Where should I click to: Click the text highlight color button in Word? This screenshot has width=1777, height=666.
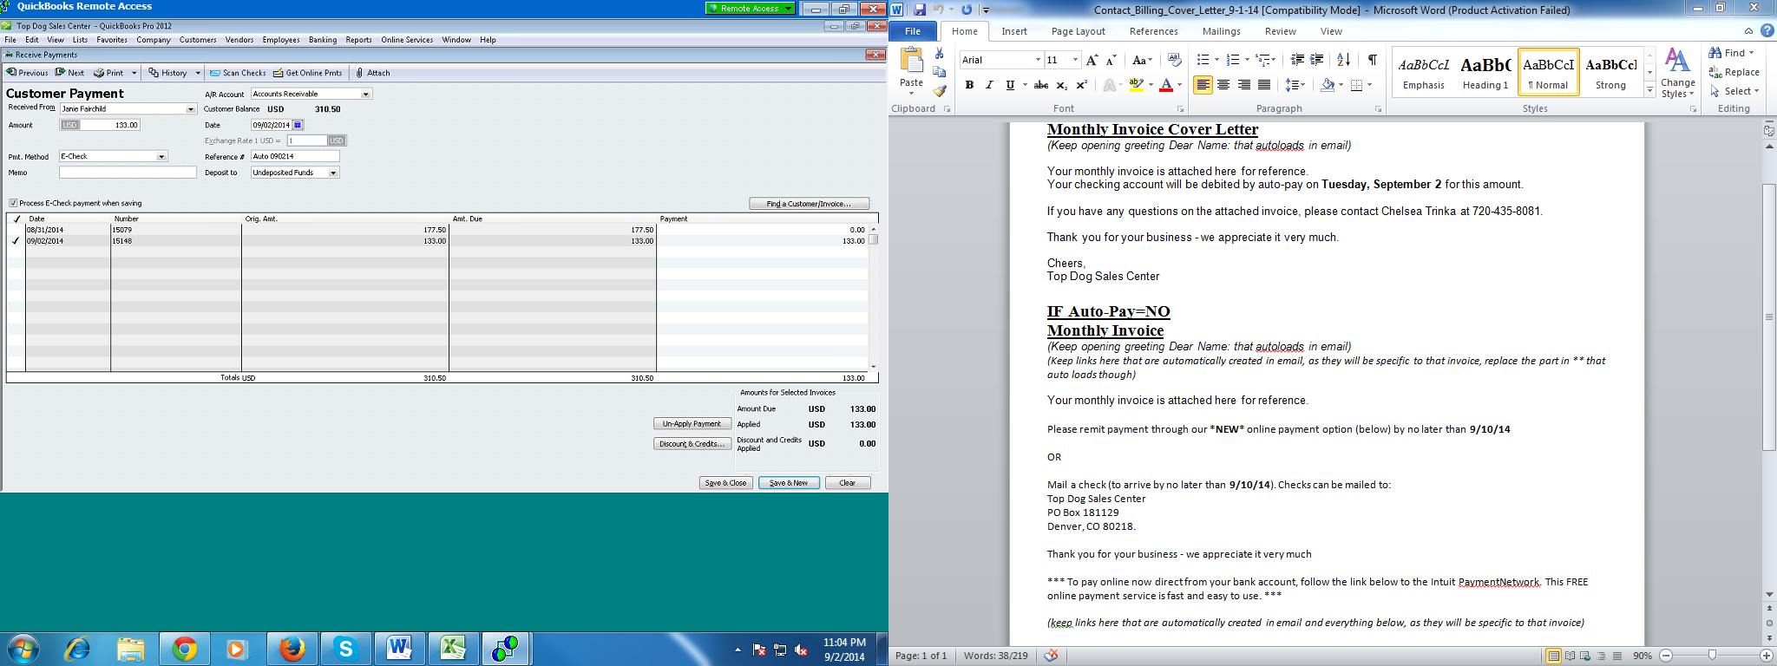(1136, 85)
